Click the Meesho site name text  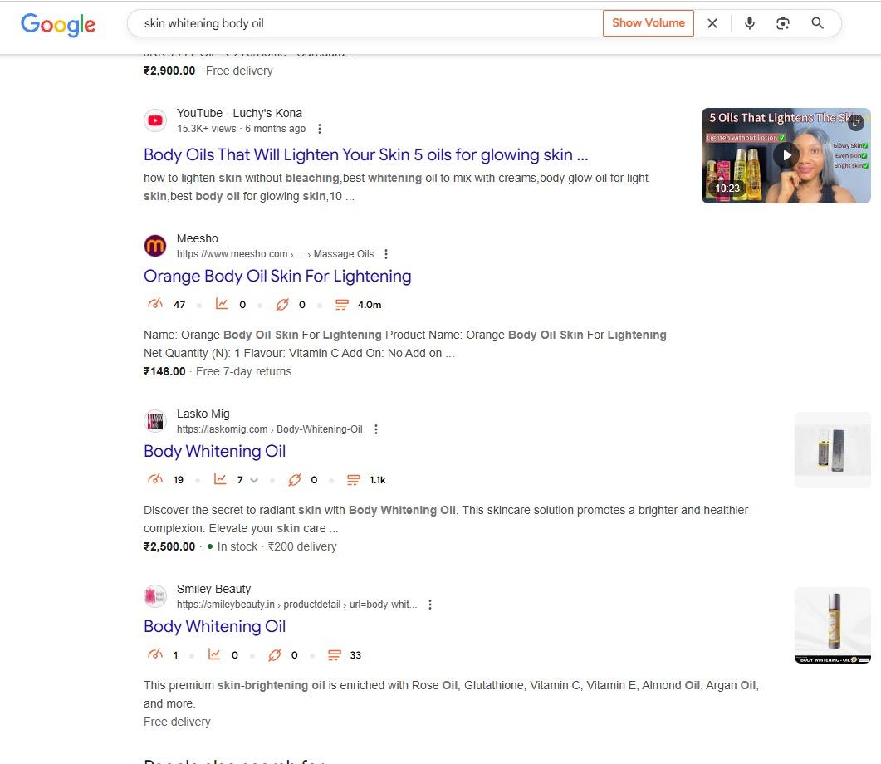point(198,238)
